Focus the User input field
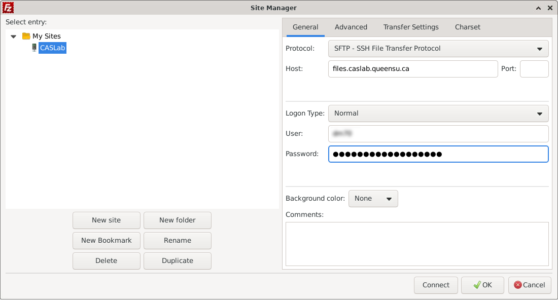The height and width of the screenshot is (300, 558). click(x=438, y=134)
